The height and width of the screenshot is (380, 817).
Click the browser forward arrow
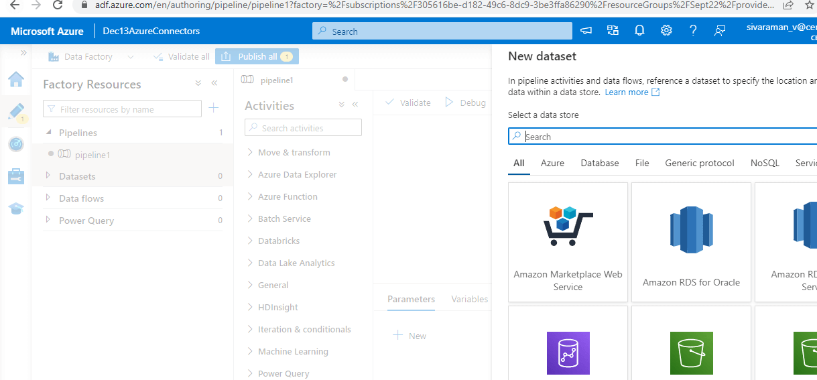pos(36,5)
